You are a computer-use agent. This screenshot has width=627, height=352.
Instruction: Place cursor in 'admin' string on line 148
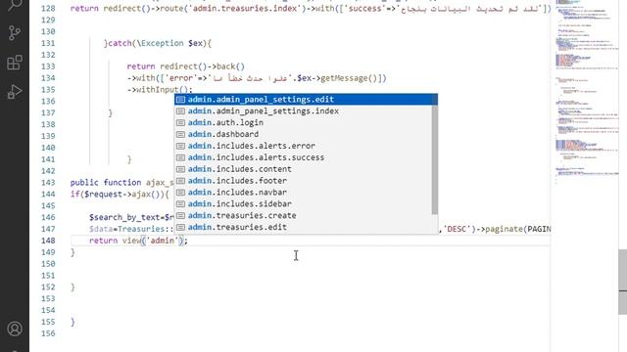tap(163, 241)
